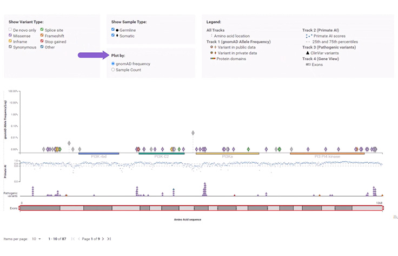Open the Items per page dropdown
Image resolution: width=398 pixels, height=256 pixels.
36,238
